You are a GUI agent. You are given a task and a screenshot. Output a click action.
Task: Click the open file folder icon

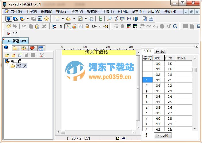(68, 19)
